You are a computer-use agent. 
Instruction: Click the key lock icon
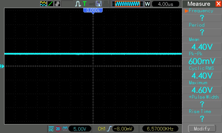click(91, 4)
